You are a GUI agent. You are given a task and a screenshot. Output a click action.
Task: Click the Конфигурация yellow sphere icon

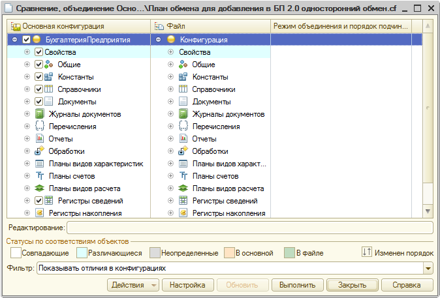(171, 40)
